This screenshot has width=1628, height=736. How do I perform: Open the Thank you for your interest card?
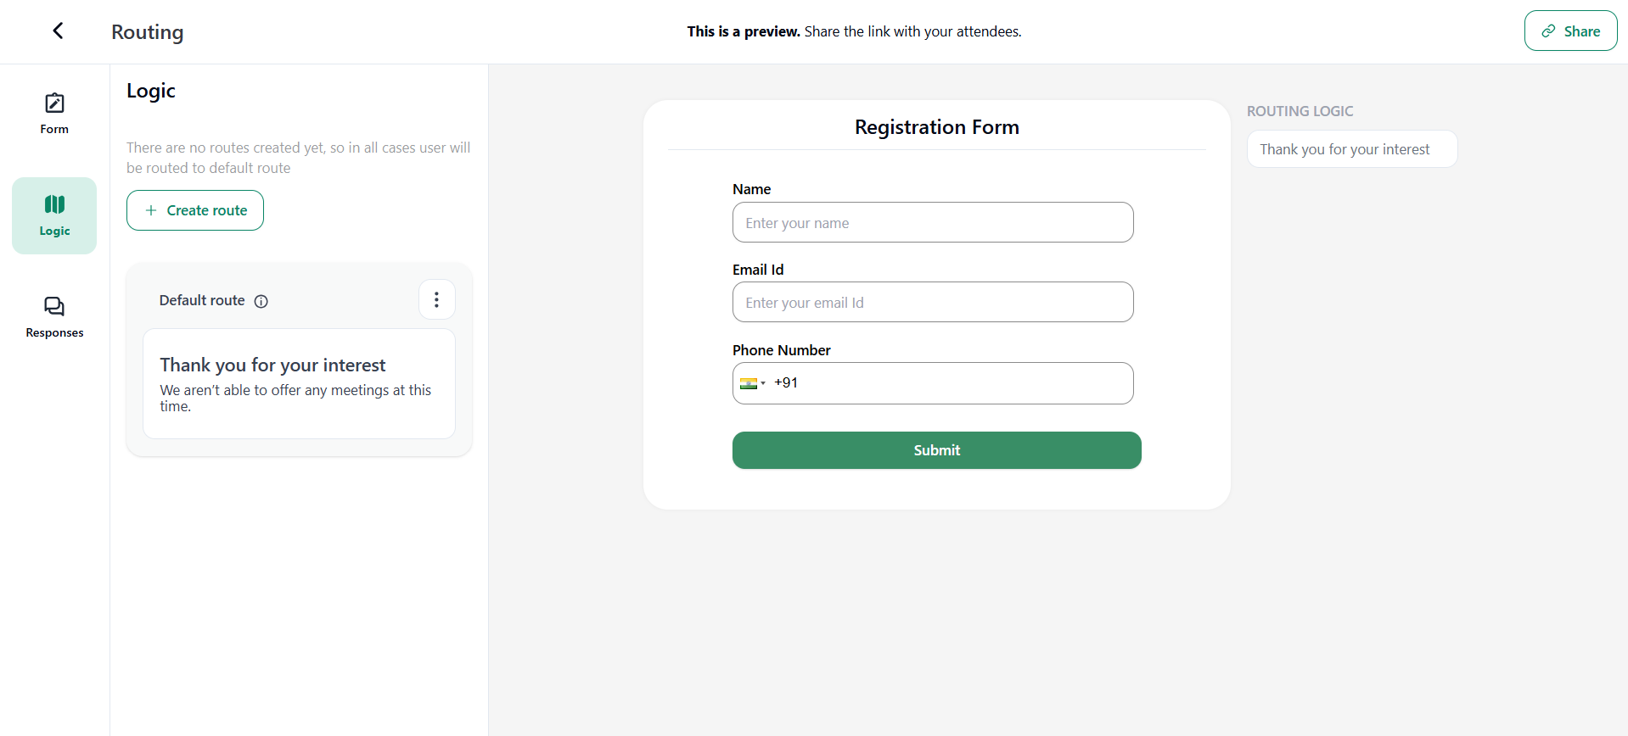pos(299,383)
